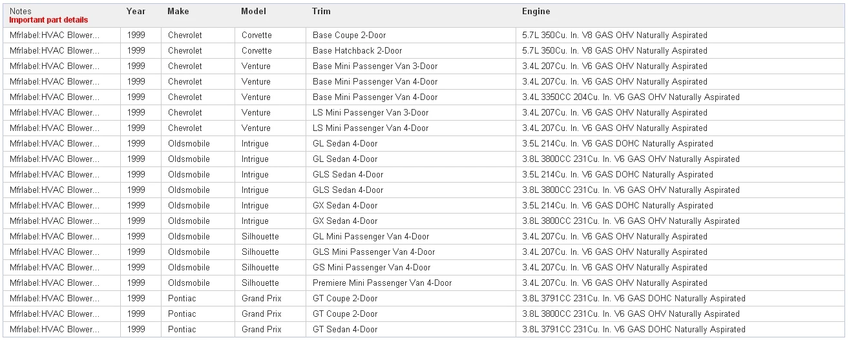
Task: Select Premiere Mini Passenger Van 4-Door trim
Action: pos(382,283)
